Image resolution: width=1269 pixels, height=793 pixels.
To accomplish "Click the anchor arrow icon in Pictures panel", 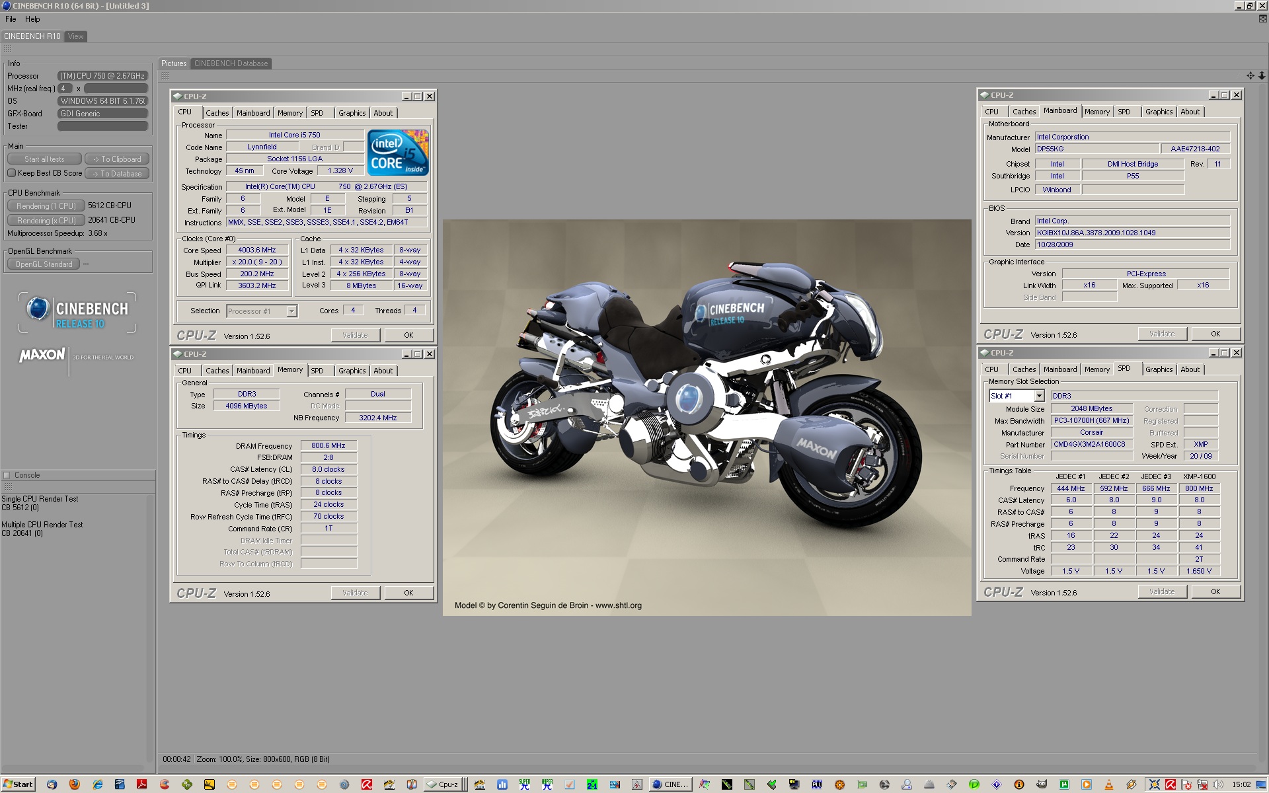I will [x=1261, y=76].
